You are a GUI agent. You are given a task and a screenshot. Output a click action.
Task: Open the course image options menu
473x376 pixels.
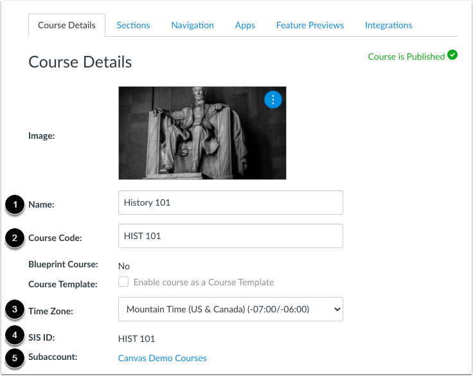coord(273,100)
